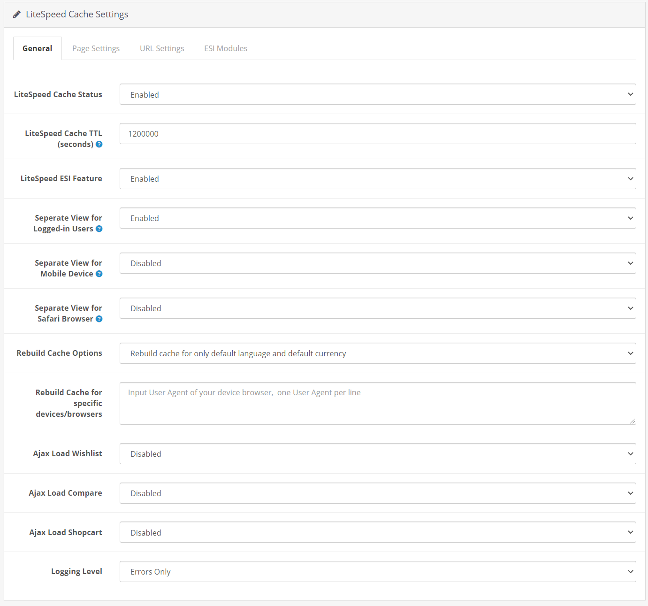Open the Ajax Load Wishlist dropdown
The height and width of the screenshot is (606, 648).
(378, 454)
